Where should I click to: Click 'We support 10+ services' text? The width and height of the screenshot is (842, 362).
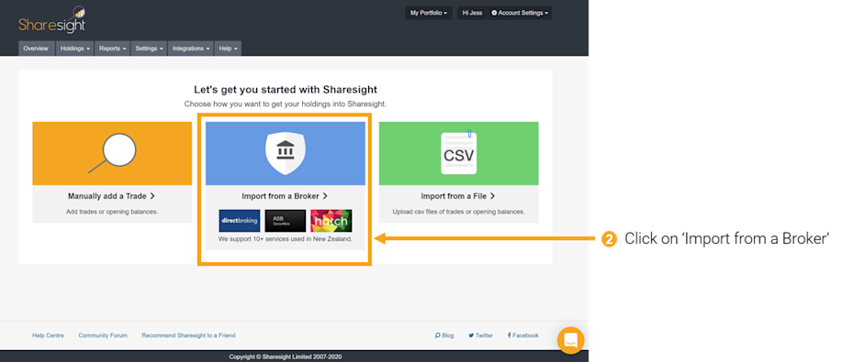click(286, 238)
